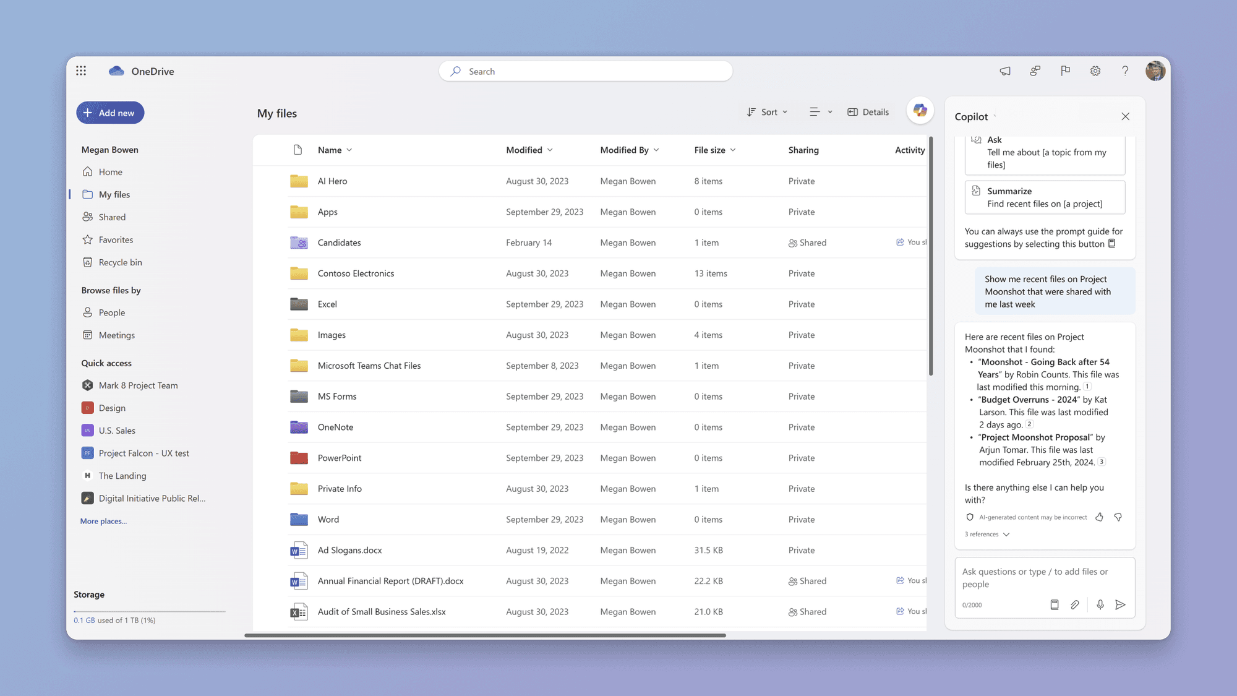Click the share activity icon in Candidates row
Viewport: 1237px width, 696px height.
(x=900, y=242)
